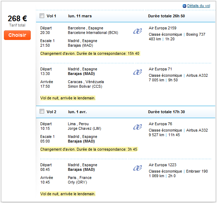This screenshot has height=203, width=217.
Task: Tick the Vol 1 checkbox
Action: click(x=42, y=16)
